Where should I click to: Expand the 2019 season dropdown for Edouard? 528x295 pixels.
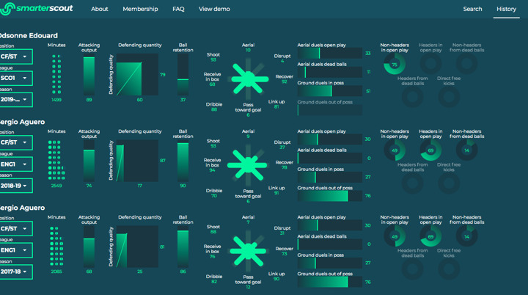pos(15,100)
